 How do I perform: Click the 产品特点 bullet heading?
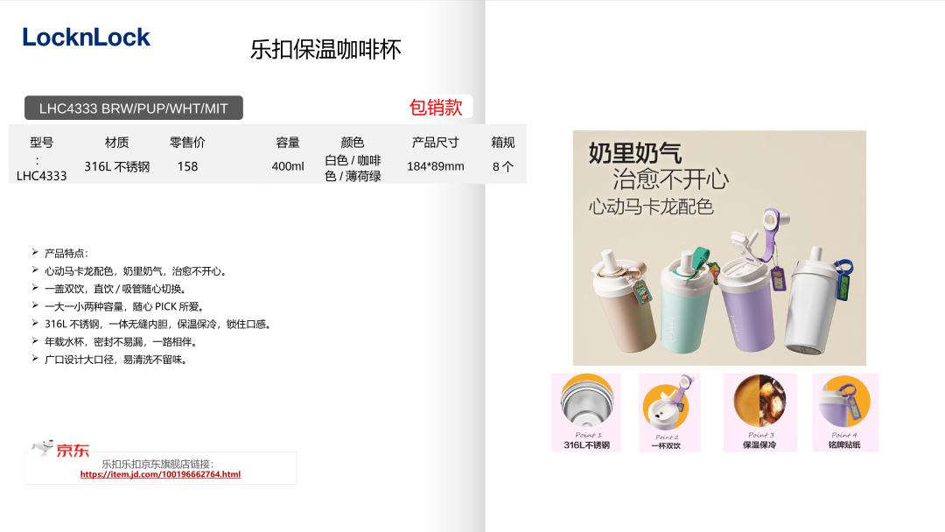pos(66,254)
